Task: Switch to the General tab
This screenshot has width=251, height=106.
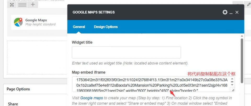Action: (79, 27)
